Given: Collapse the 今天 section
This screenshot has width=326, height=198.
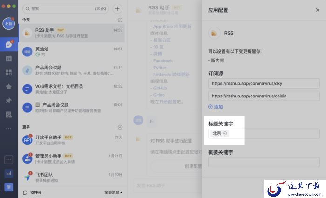Looking at the screenshot, I should 120,20.
